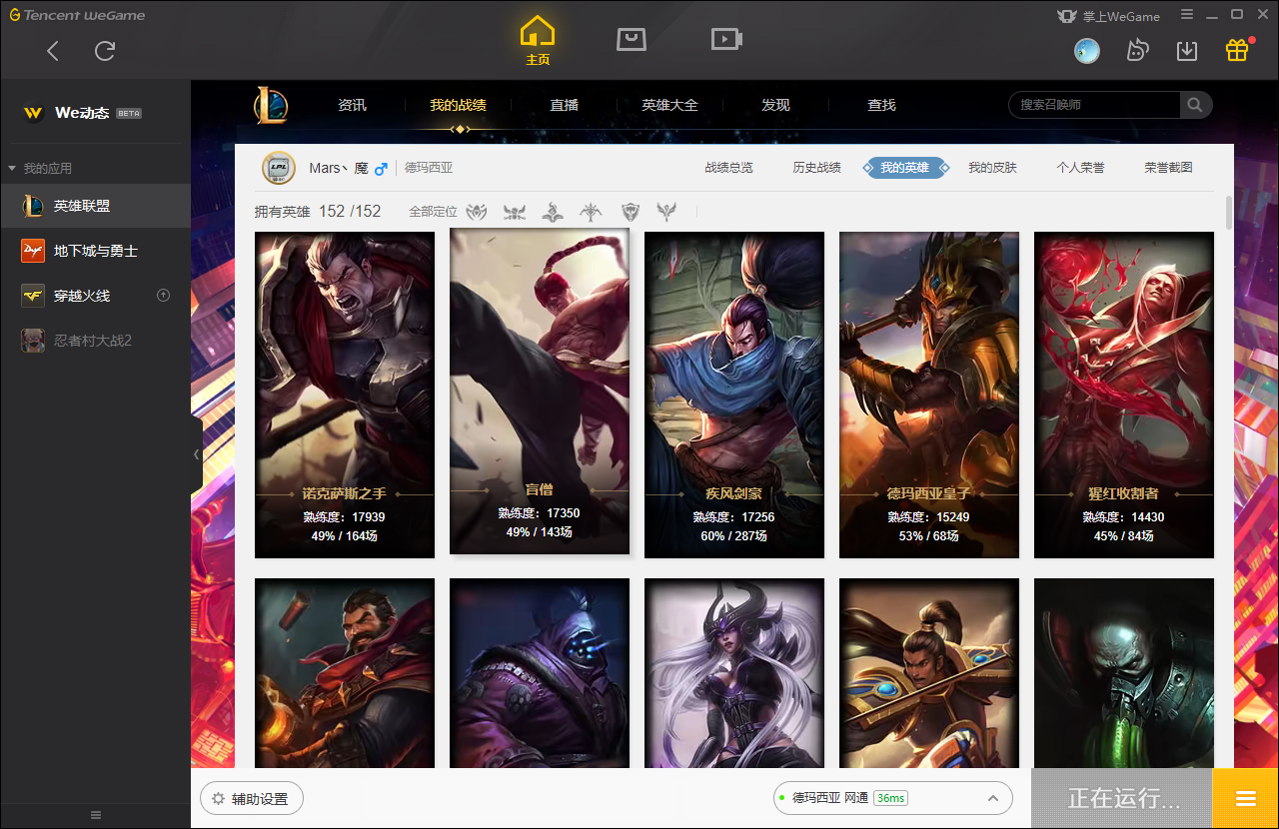Select 地下城与勇士 in the sidebar
The height and width of the screenshot is (829, 1279).
pos(95,251)
